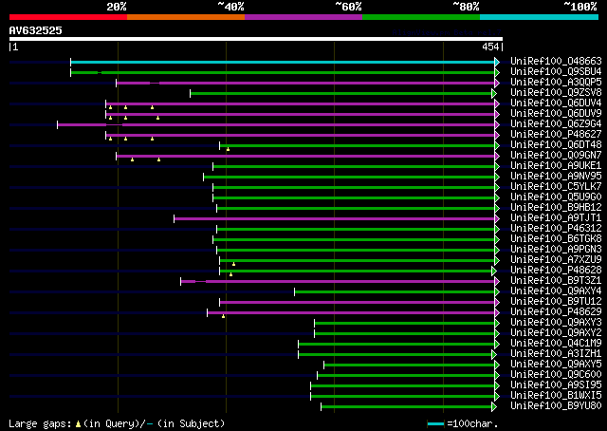Click the cyan ~100% identity color band
Image resolution: width=607 pixels, height=431 pixels.
point(540,17)
